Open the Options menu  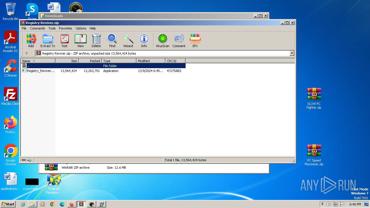coord(81,28)
